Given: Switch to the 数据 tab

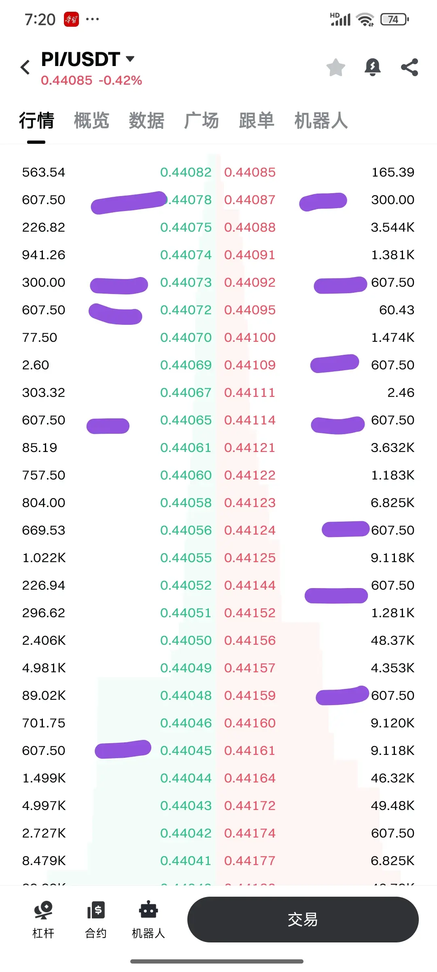Looking at the screenshot, I should [x=146, y=121].
